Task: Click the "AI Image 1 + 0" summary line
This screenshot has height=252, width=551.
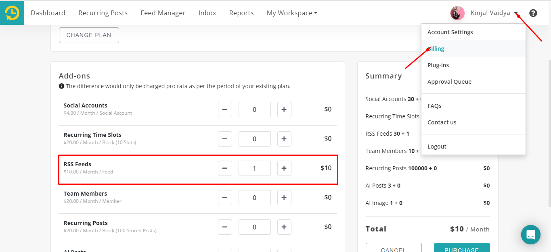Action: pos(384,203)
